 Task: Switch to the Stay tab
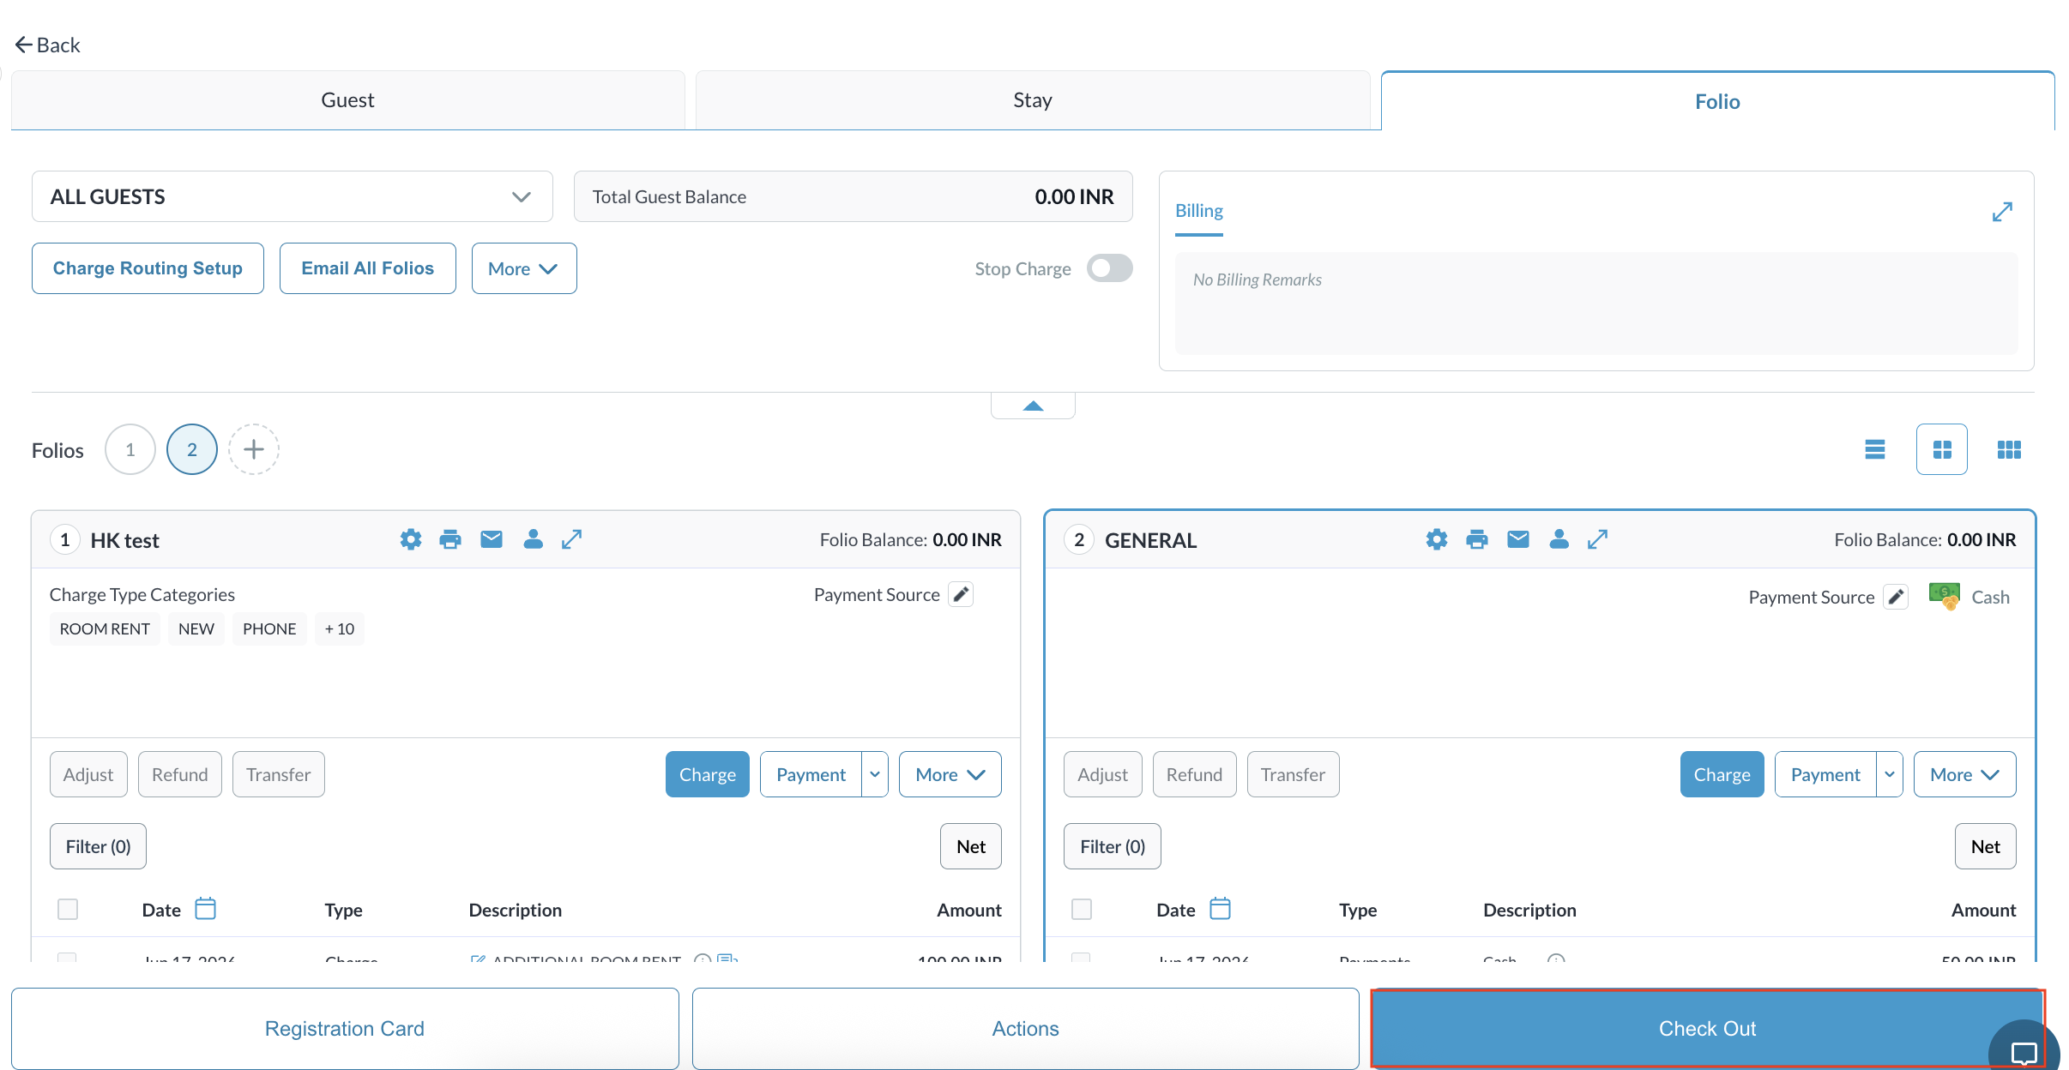[1033, 100]
